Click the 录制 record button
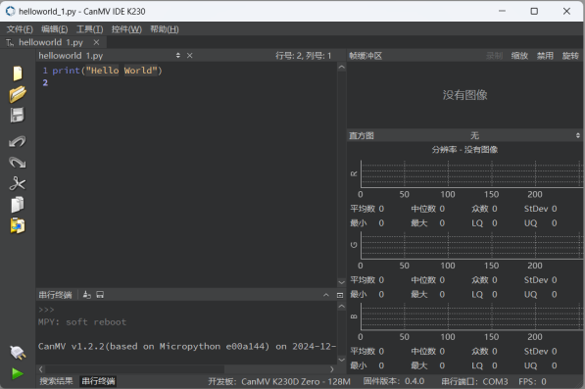The height and width of the screenshot is (389, 585). [494, 56]
